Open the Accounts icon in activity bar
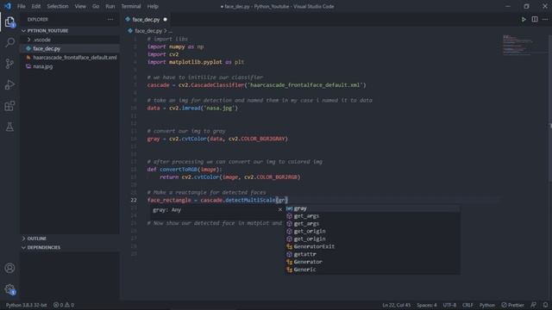This screenshot has width=552, height=310. pos(9,268)
